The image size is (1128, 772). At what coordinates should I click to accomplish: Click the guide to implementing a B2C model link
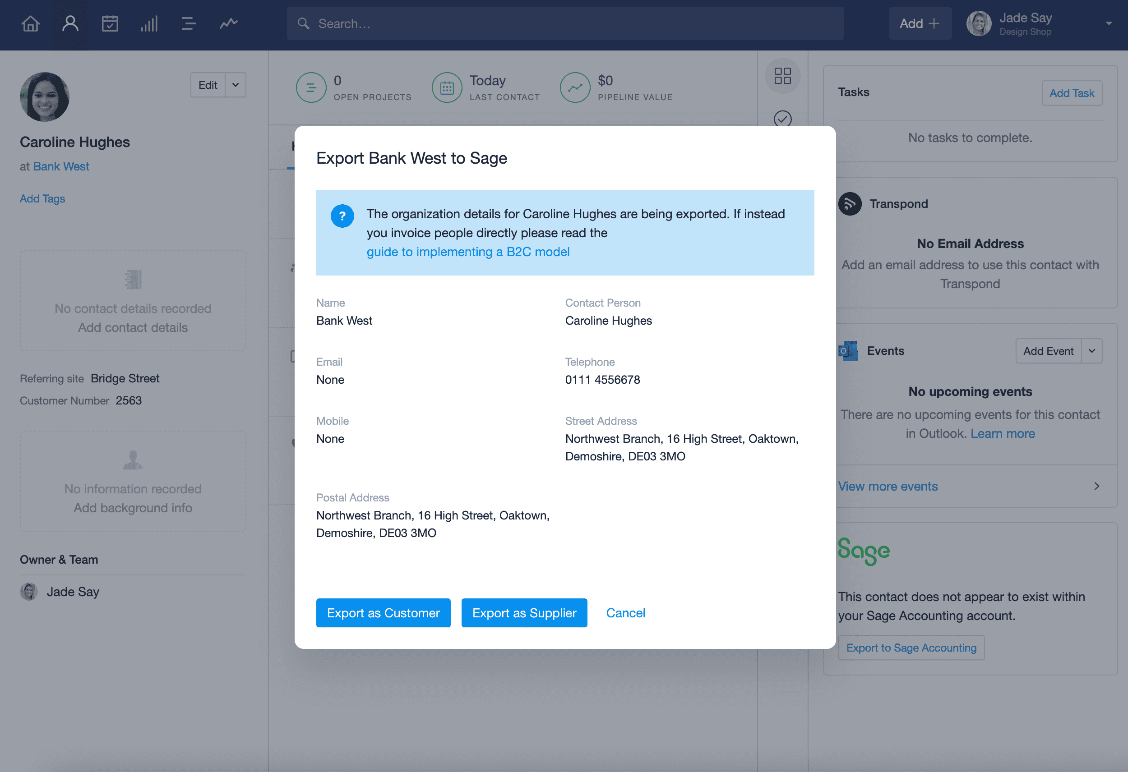[x=468, y=251]
